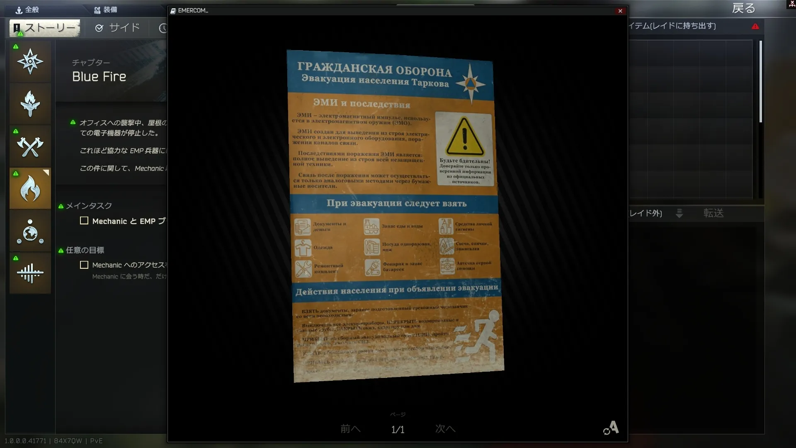
Task: Click the transfer down arrows icon
Action: coord(679,213)
